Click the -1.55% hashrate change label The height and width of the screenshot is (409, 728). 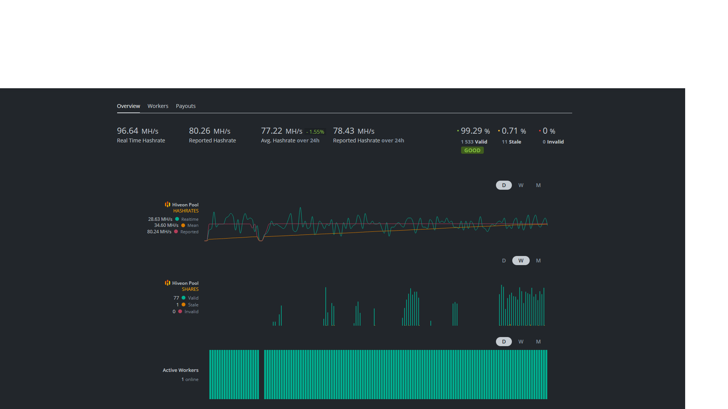point(316,132)
